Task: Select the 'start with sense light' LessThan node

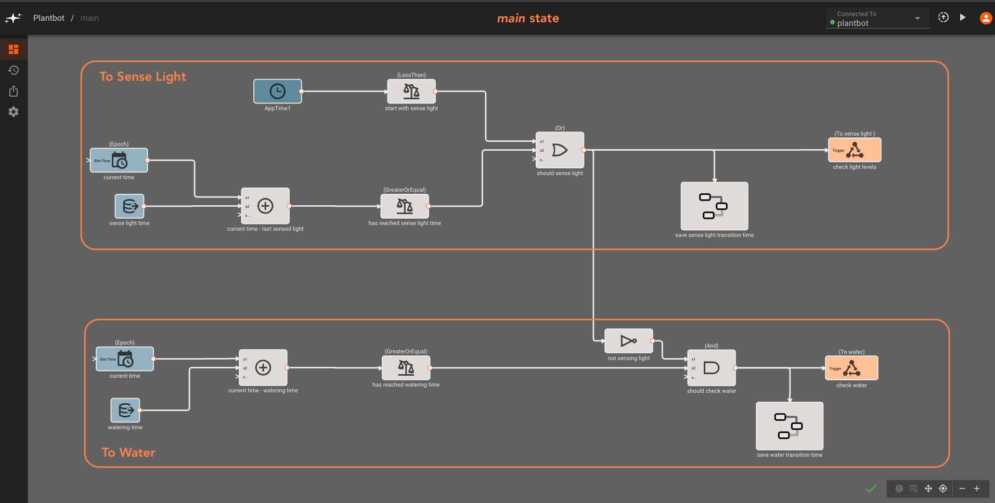Action: tap(411, 91)
